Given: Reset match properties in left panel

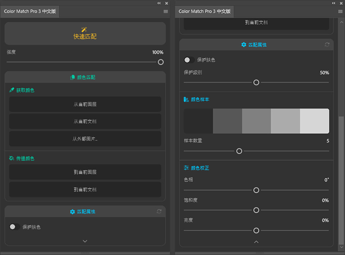Looking at the screenshot, I should (159, 212).
